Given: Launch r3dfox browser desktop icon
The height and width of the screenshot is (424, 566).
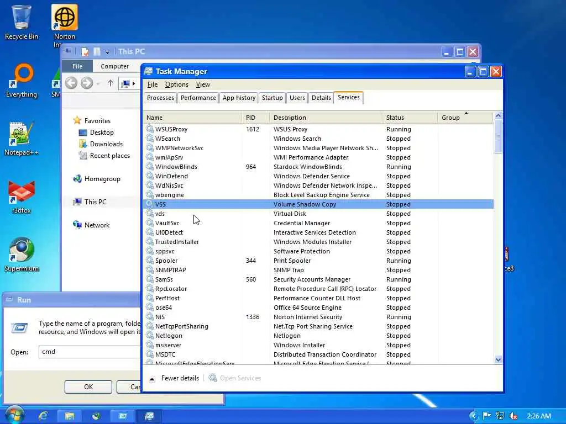Looking at the screenshot, I should coord(22,197).
